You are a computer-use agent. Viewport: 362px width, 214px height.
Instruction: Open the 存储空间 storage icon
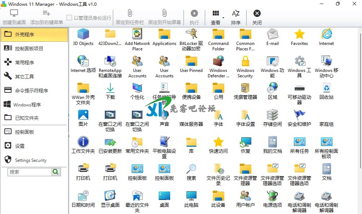(x=272, y=115)
